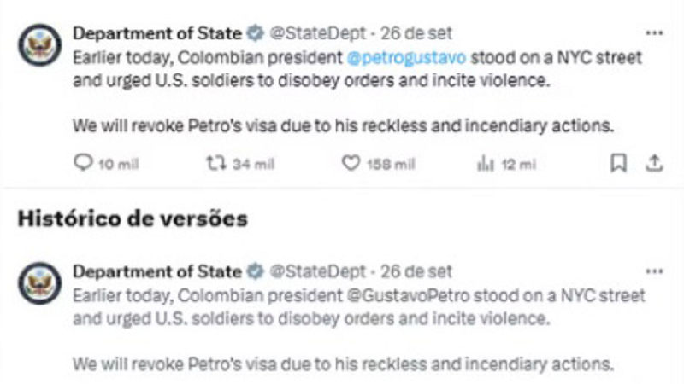Viewport: 684px width, 384px height.
Task: Open the three-dot menu of the history tweet
Action: click(x=654, y=271)
